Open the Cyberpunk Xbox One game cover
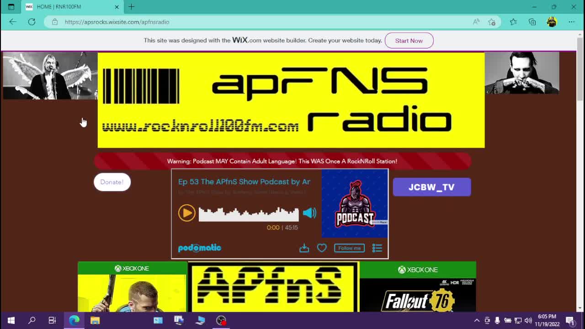This screenshot has height=329, width=585. coord(132,287)
